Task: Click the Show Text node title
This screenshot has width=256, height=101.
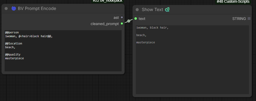Action: click(152, 10)
